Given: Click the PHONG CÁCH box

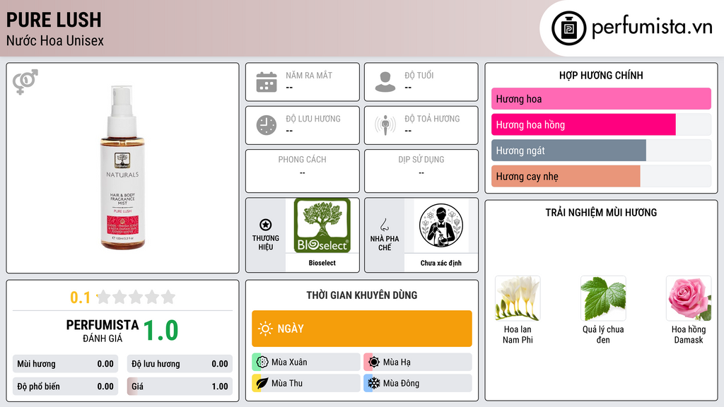Looking at the screenshot, I should coord(303,171).
